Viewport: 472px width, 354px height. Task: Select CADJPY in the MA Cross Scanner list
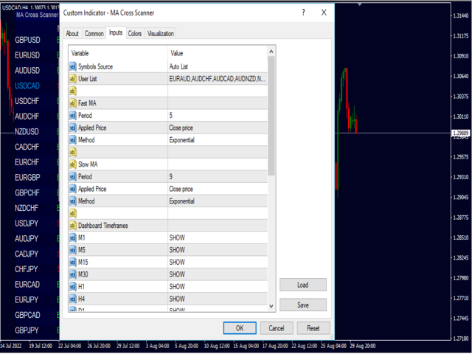tap(27, 254)
